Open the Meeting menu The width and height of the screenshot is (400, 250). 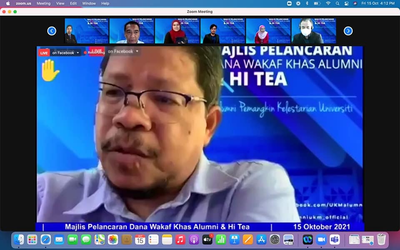point(43,3)
